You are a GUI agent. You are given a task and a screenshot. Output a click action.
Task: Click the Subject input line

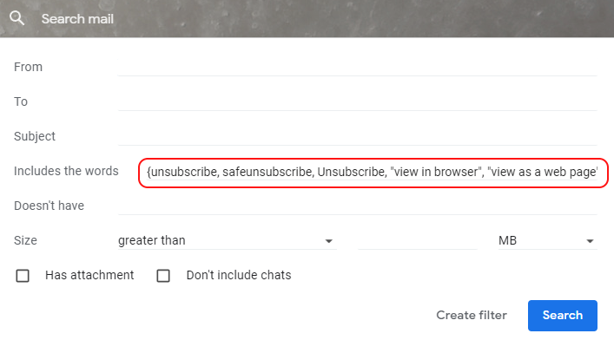pyautogui.click(x=358, y=136)
